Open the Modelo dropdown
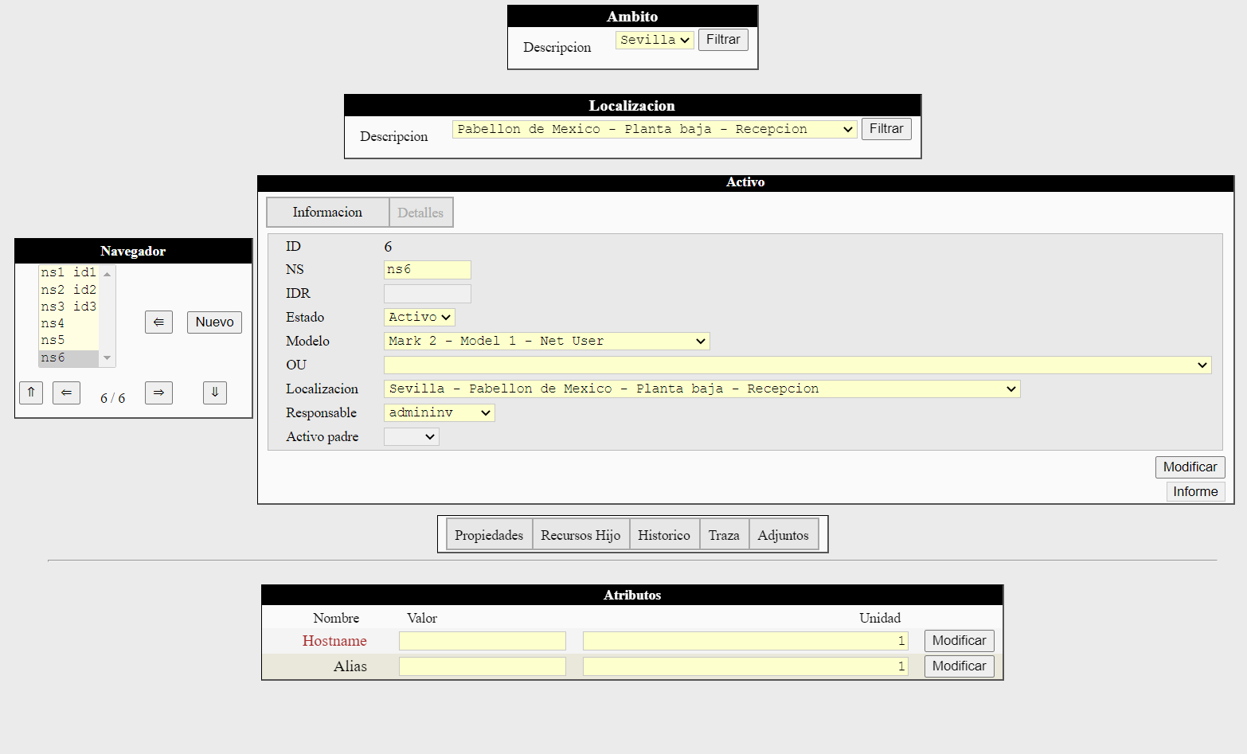The height and width of the screenshot is (754, 1247). 546,341
